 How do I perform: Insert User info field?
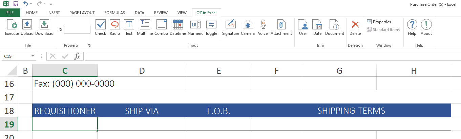pos(303,27)
